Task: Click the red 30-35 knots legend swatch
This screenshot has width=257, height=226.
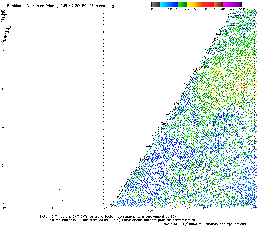Action: tap(210, 4)
